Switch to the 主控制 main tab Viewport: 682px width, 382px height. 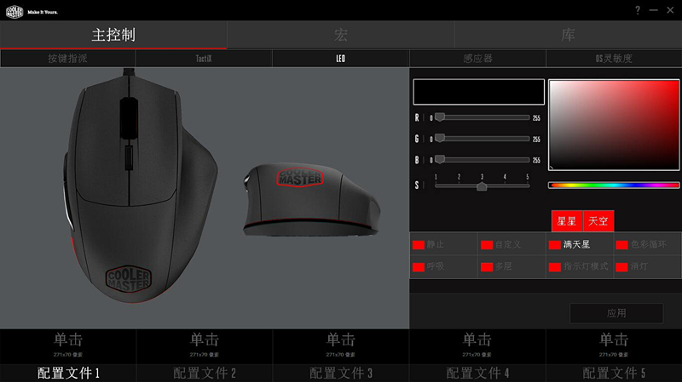coord(113,35)
